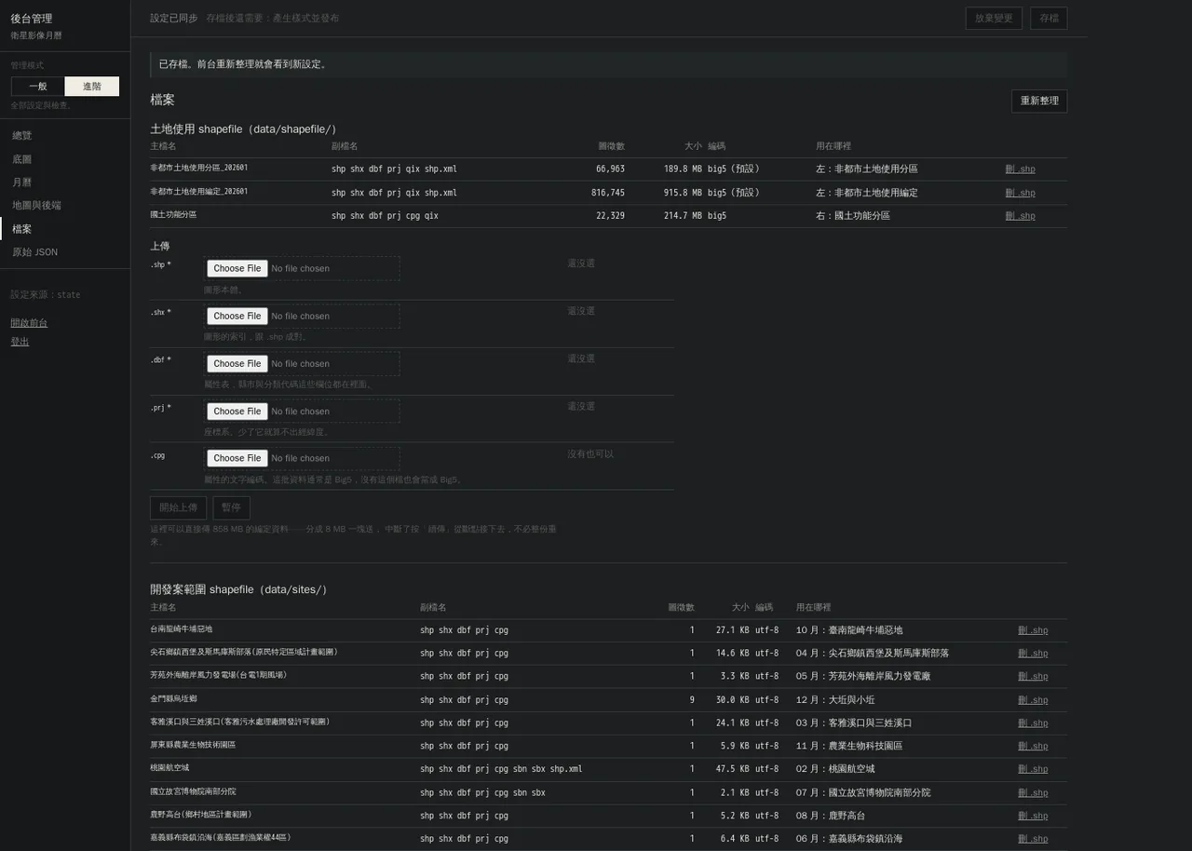Click the 214.7 MB size value

683,216
